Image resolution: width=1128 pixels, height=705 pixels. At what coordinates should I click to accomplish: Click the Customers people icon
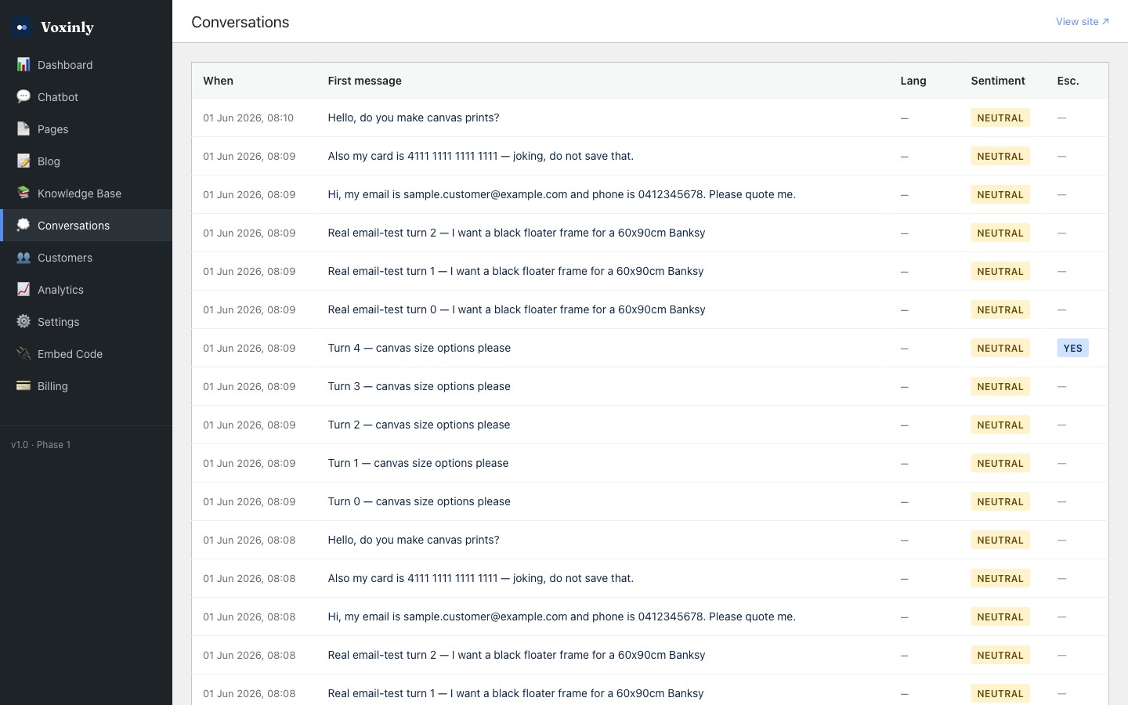click(23, 257)
